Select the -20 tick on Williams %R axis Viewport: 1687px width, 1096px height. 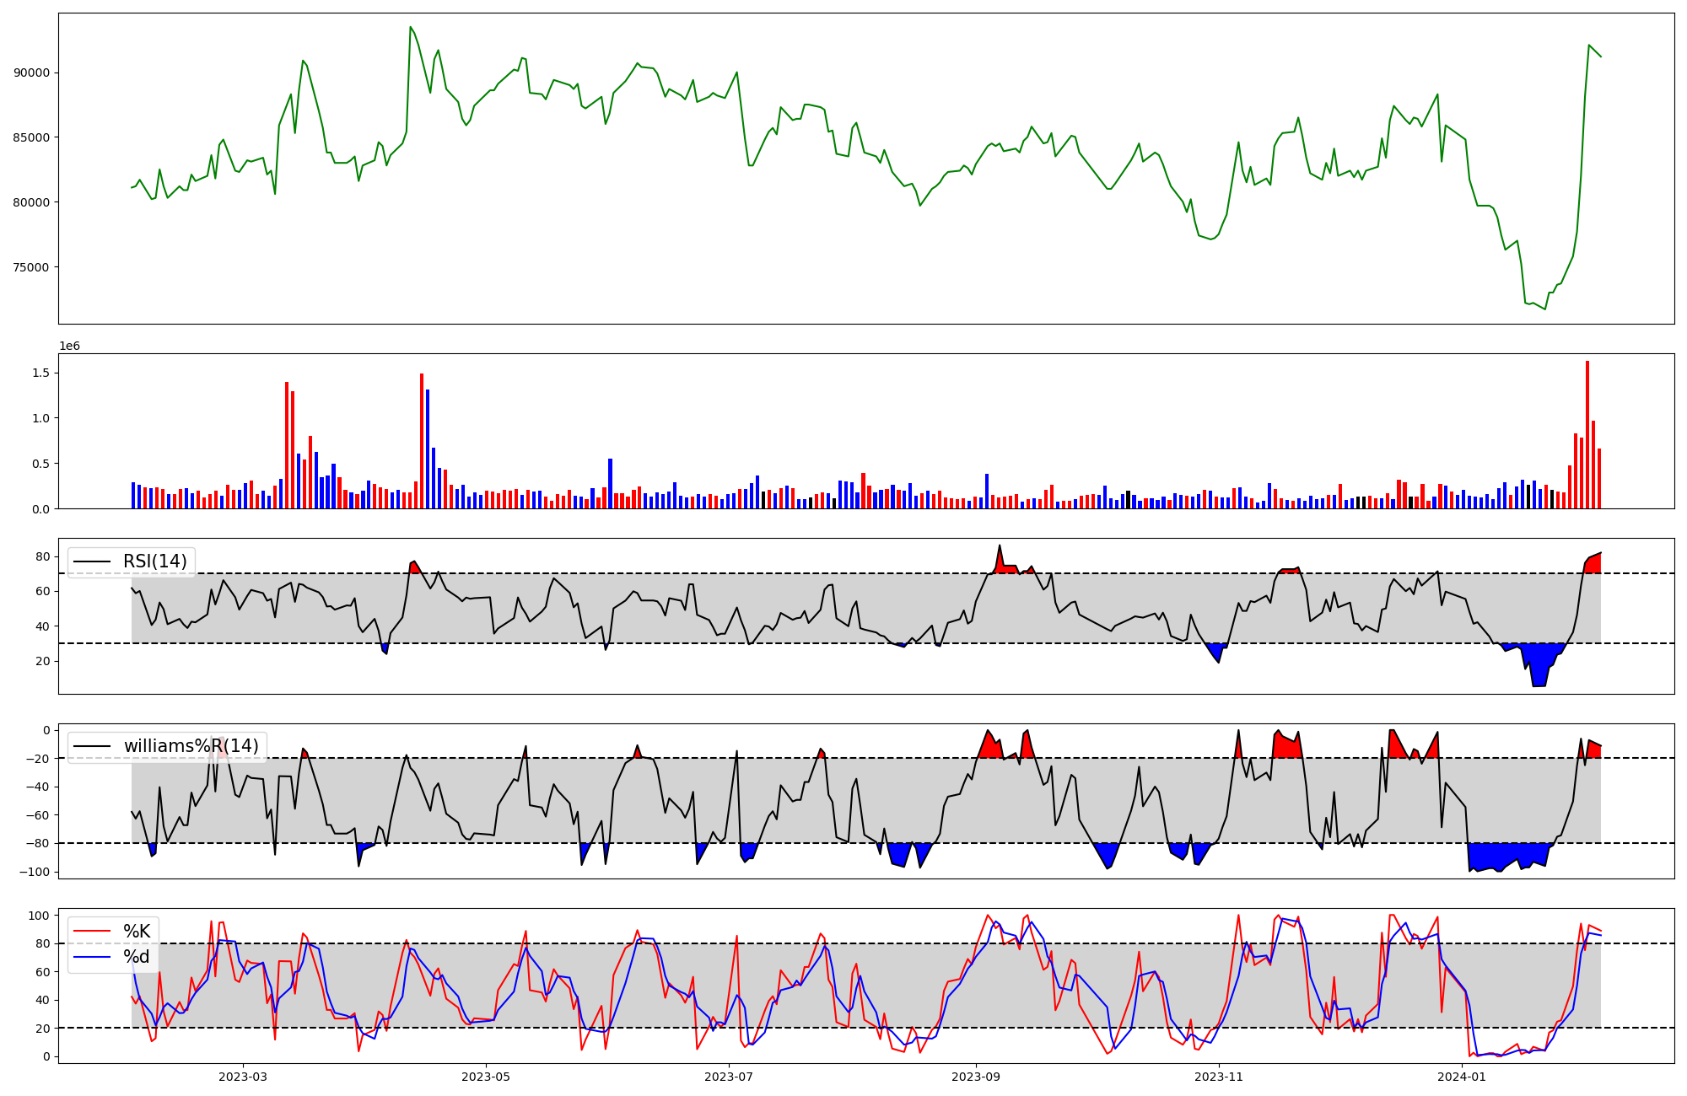pos(38,759)
